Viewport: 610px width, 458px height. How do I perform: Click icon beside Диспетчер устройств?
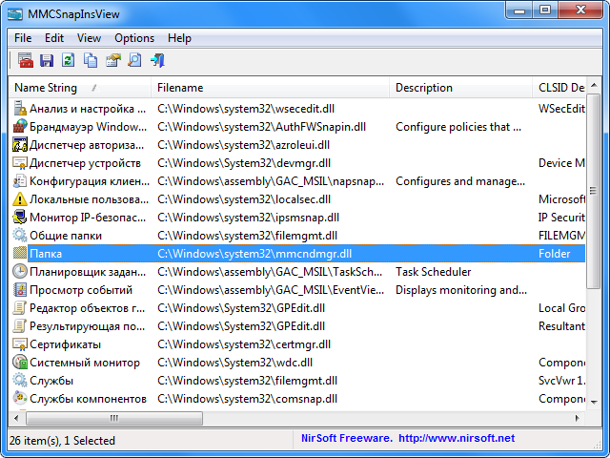click(x=20, y=163)
